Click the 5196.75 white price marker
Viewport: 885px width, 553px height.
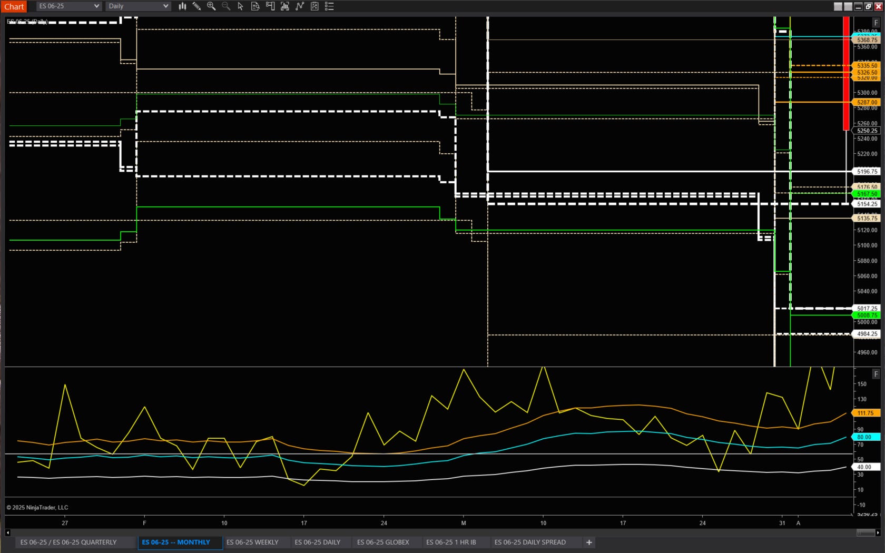[866, 171]
